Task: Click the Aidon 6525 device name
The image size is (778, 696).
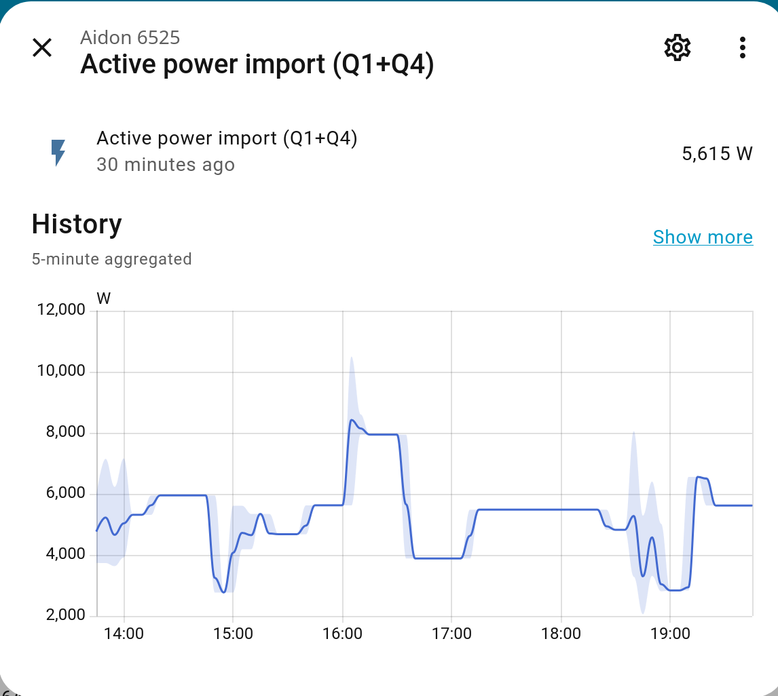Action: pyautogui.click(x=130, y=37)
